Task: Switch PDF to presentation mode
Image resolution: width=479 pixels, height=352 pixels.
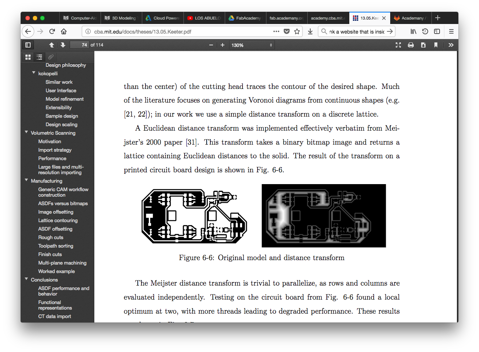Action: [x=398, y=45]
